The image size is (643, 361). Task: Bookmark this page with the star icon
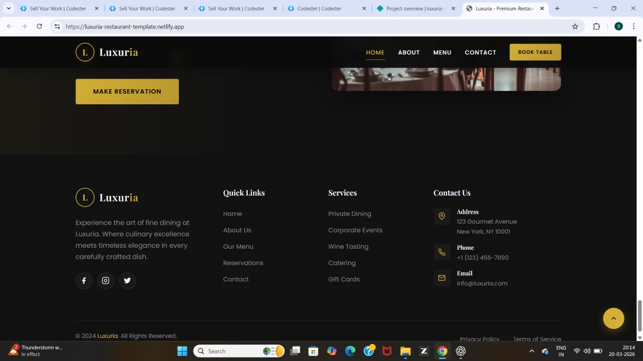pos(575,27)
